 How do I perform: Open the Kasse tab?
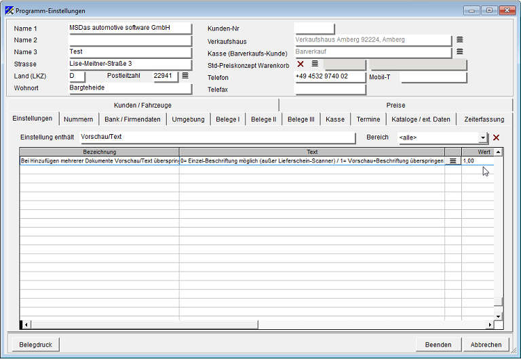coord(335,119)
